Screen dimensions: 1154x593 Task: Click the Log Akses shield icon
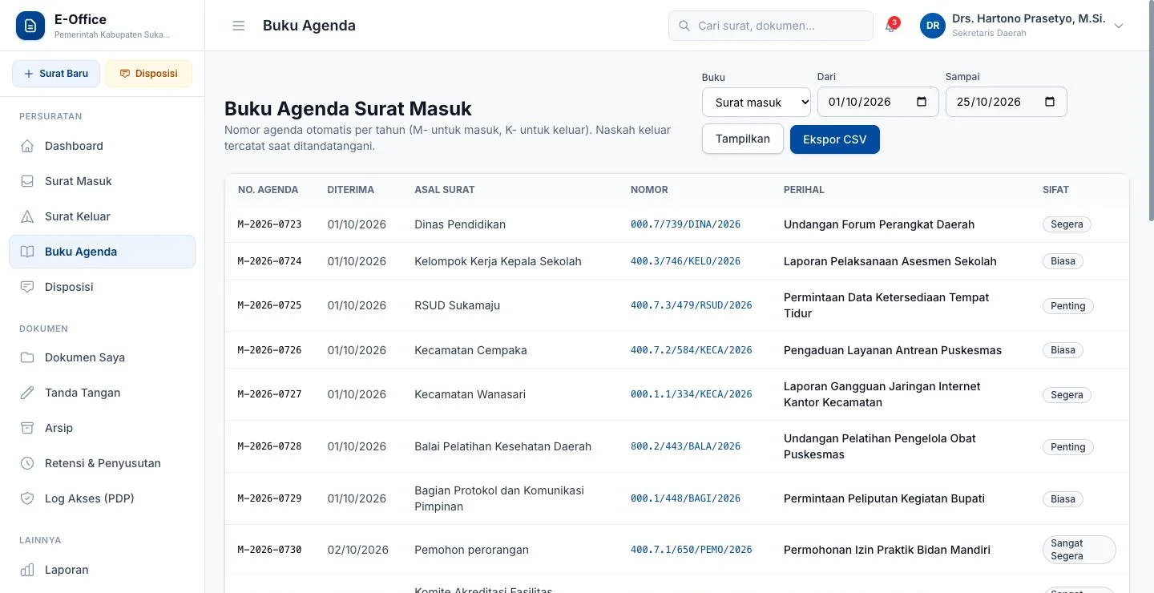coord(27,498)
